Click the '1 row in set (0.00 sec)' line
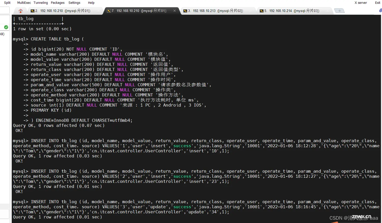382x223 pixels. (x=42, y=29)
